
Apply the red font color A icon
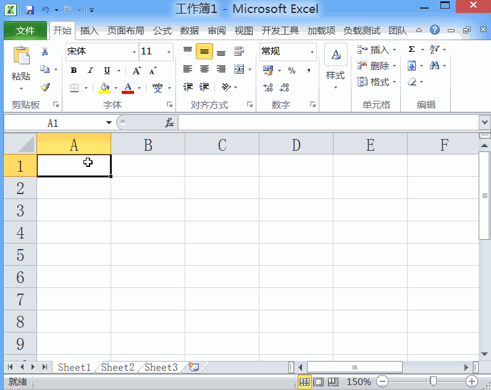128,88
